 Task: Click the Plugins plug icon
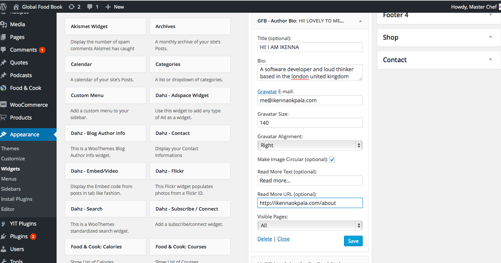pos(3,236)
